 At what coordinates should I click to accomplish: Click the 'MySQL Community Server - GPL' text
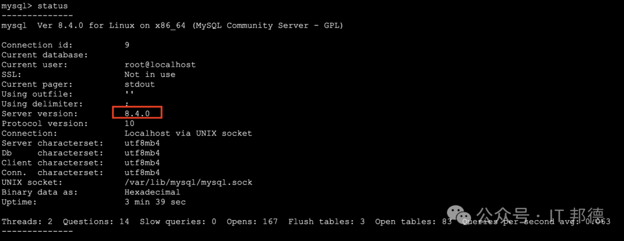click(268, 25)
